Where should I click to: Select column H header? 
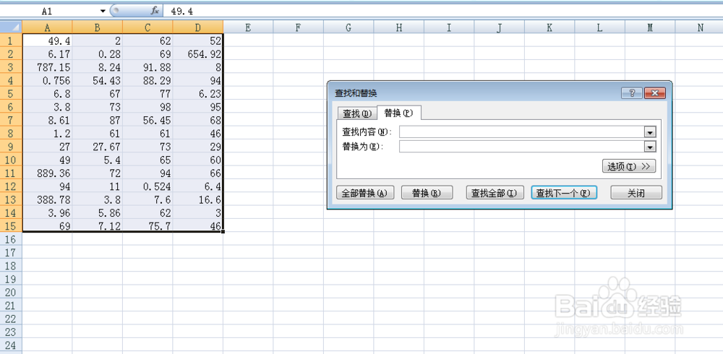(x=399, y=27)
